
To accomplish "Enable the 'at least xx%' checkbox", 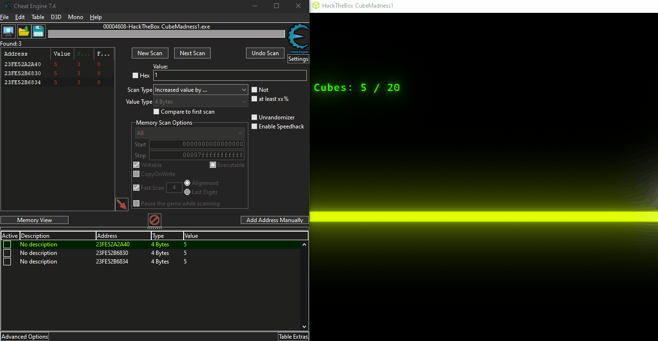I will [255, 99].
